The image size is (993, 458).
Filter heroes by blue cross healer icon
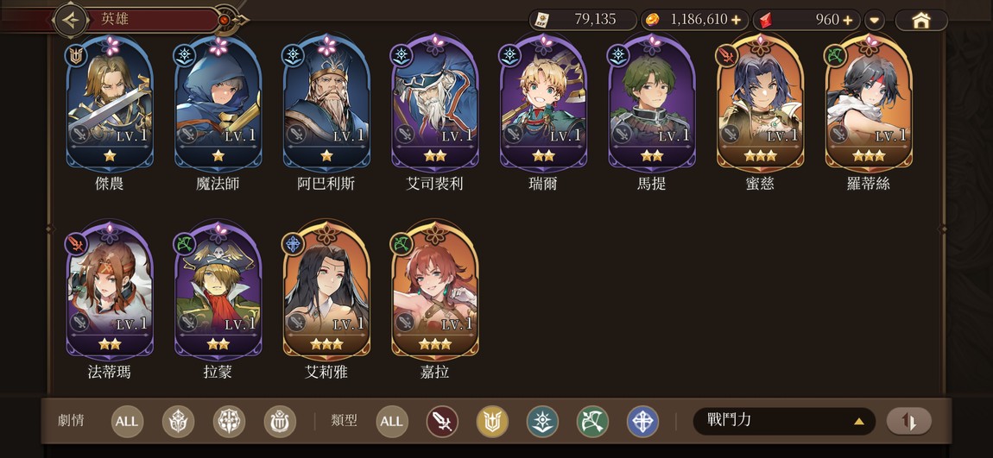pyautogui.click(x=642, y=422)
